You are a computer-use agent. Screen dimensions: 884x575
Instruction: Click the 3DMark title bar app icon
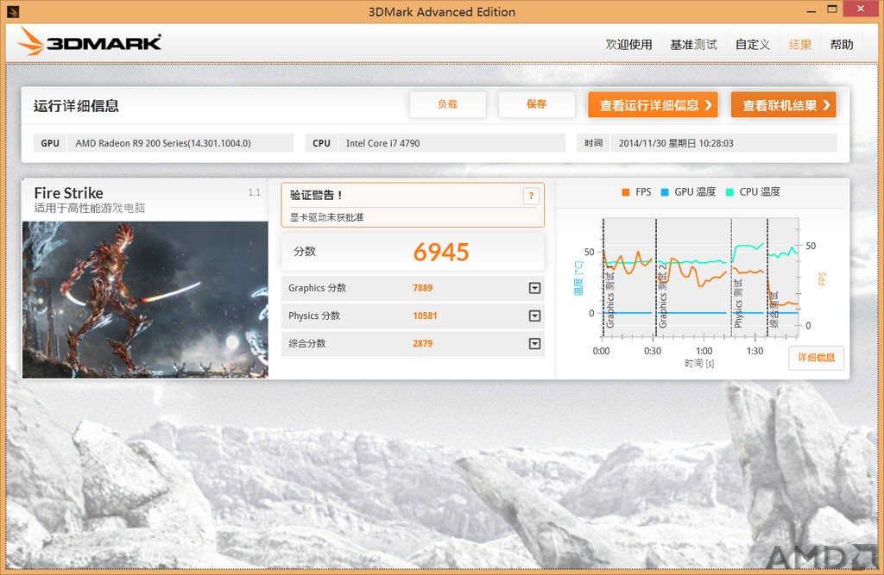(x=13, y=11)
